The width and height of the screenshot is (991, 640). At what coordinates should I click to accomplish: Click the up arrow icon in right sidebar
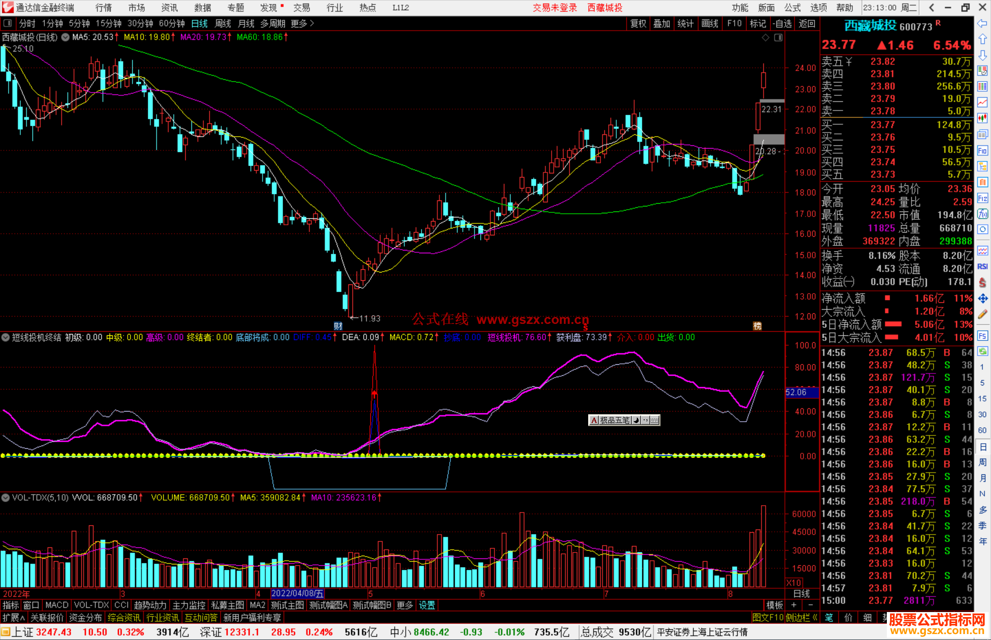[982, 39]
